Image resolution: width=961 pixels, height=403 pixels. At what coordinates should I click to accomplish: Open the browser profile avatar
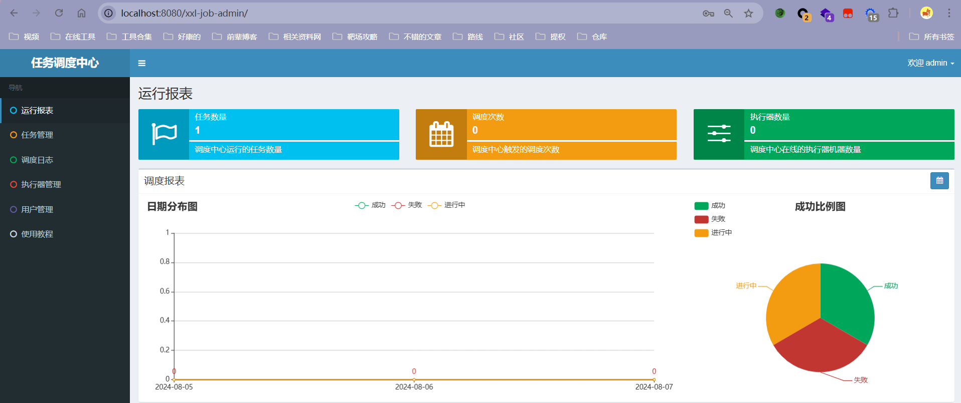coord(926,13)
